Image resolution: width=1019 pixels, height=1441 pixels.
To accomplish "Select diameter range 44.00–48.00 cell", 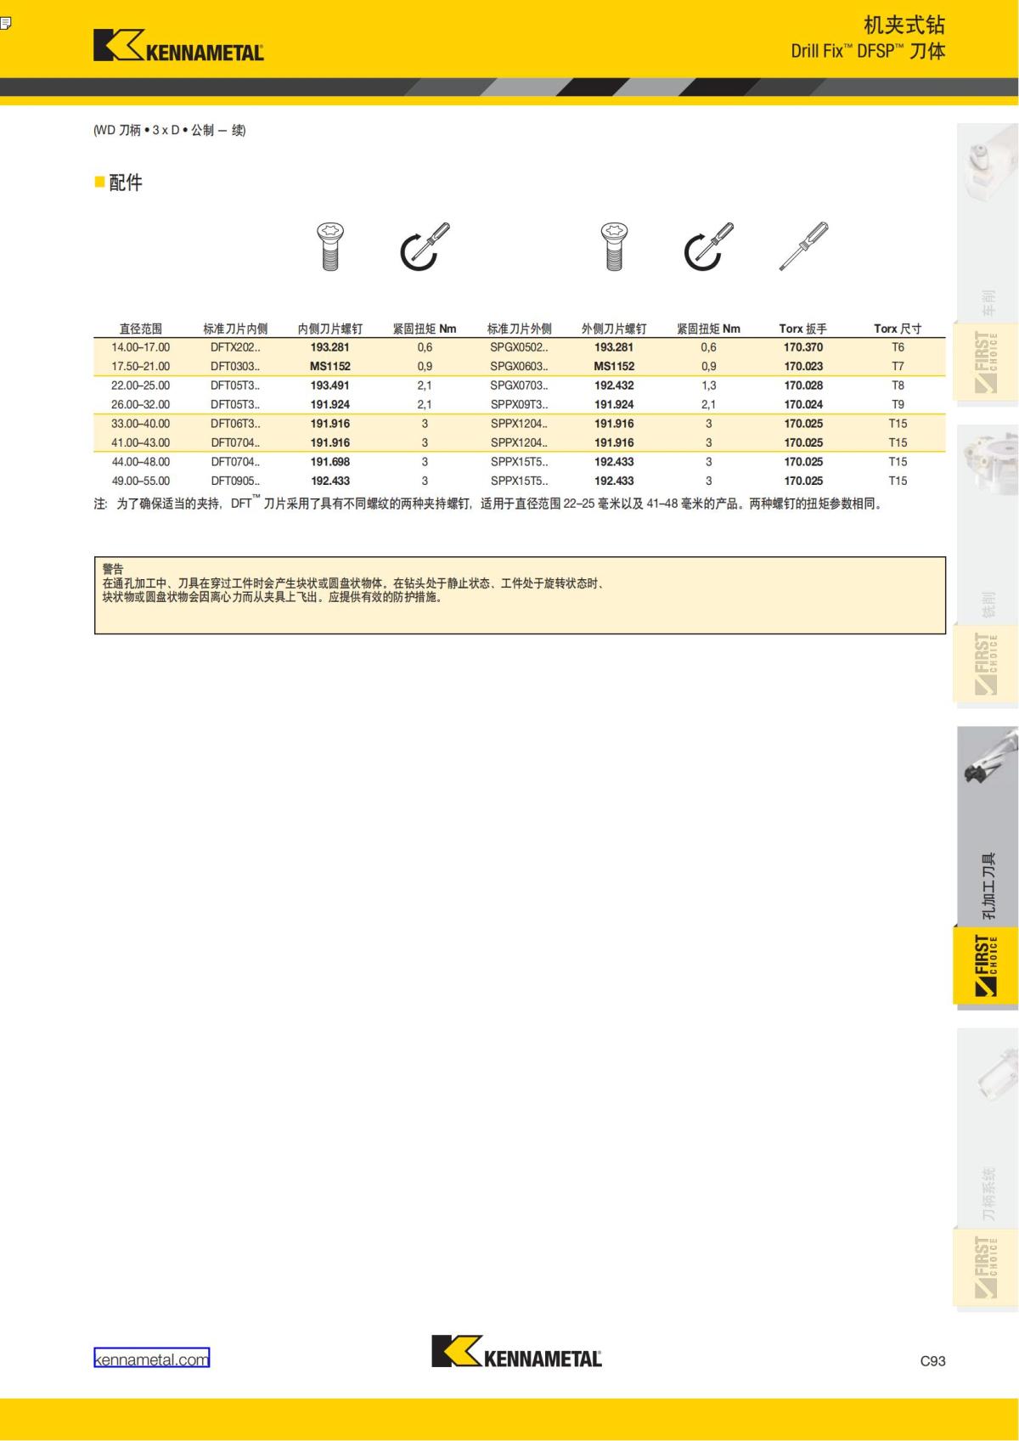I will click(140, 462).
